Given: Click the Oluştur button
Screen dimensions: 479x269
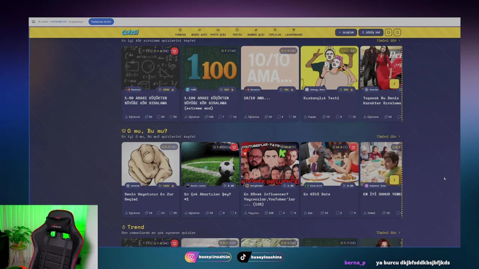Looking at the screenshot, I should pyautogui.click(x=346, y=33).
